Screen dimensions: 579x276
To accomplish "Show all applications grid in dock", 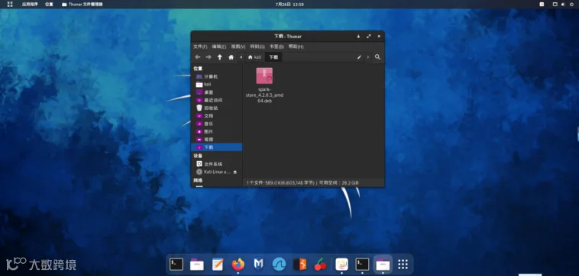I will [403, 265].
